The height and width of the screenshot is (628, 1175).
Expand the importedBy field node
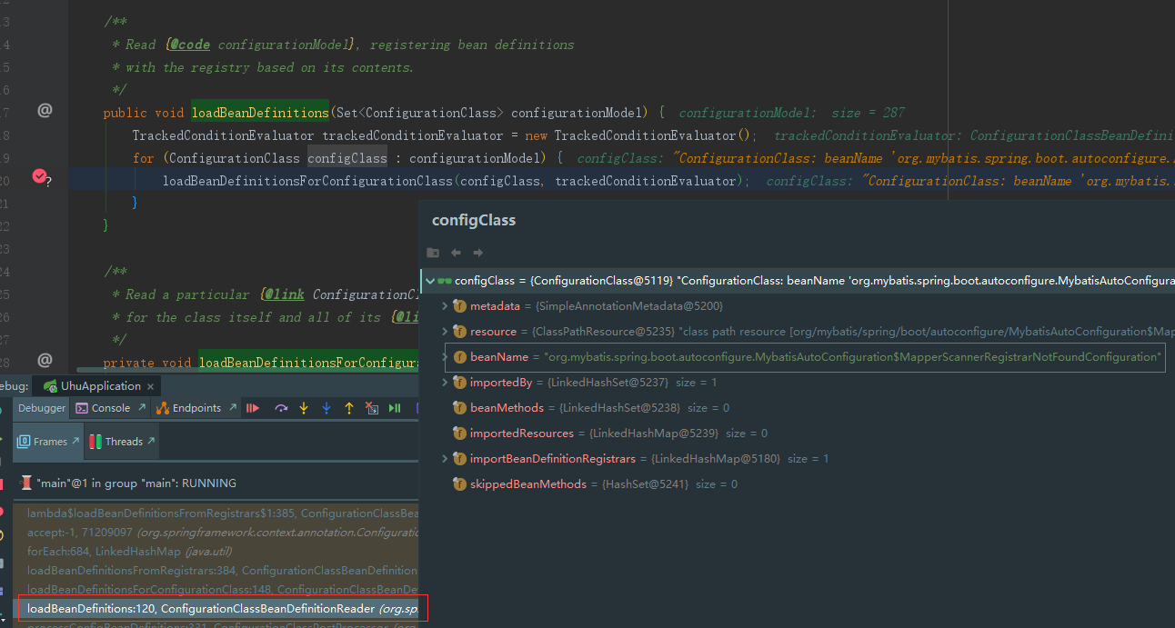coord(445,383)
